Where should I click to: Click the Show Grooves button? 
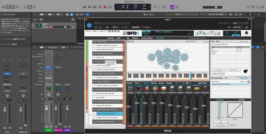point(243,41)
